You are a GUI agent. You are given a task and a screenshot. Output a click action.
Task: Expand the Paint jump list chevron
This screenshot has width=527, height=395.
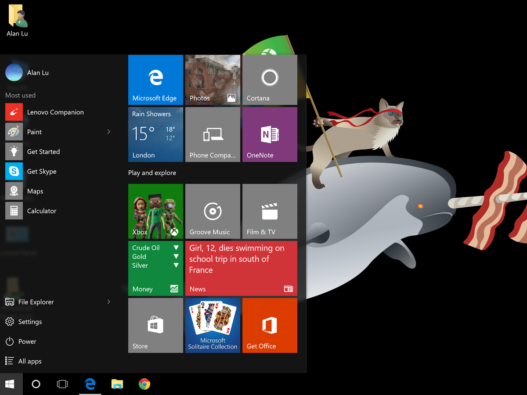(108, 132)
